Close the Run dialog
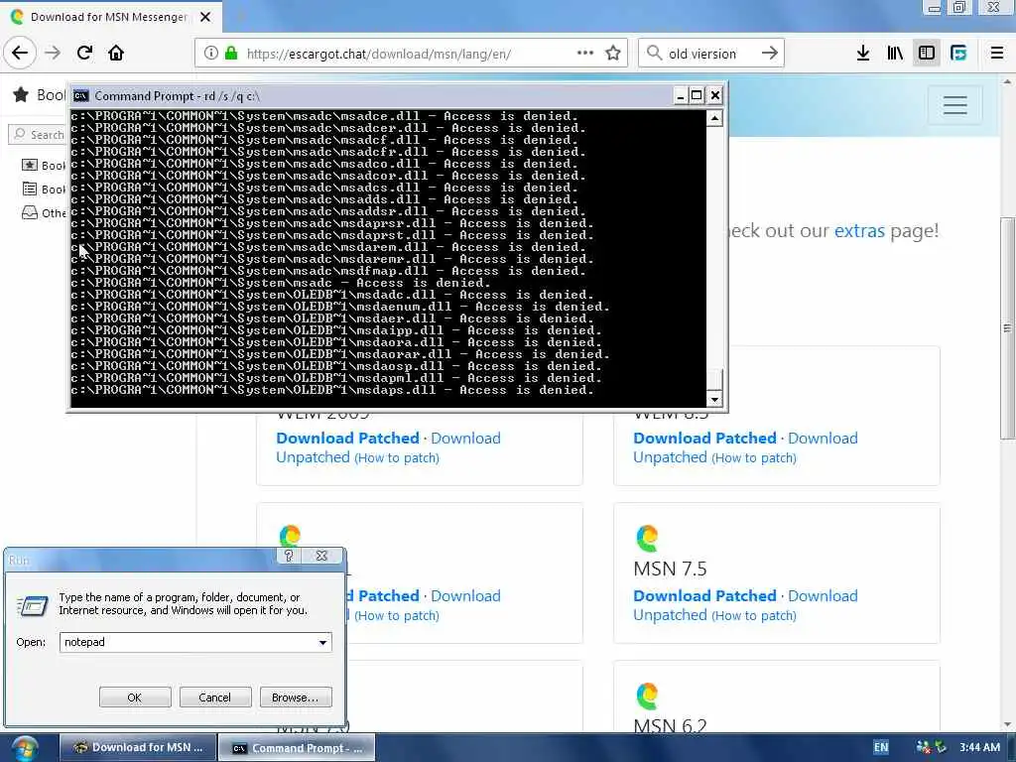Image resolution: width=1016 pixels, height=762 pixels. coord(321,556)
